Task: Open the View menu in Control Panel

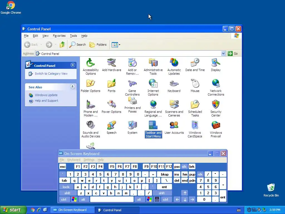Action: (45, 36)
